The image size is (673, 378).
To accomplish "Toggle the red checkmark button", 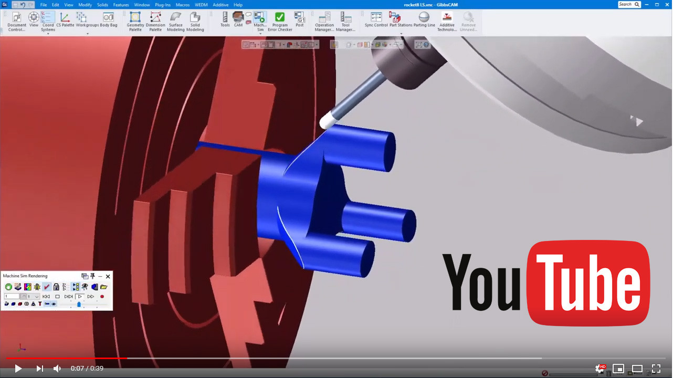I will click(x=47, y=287).
